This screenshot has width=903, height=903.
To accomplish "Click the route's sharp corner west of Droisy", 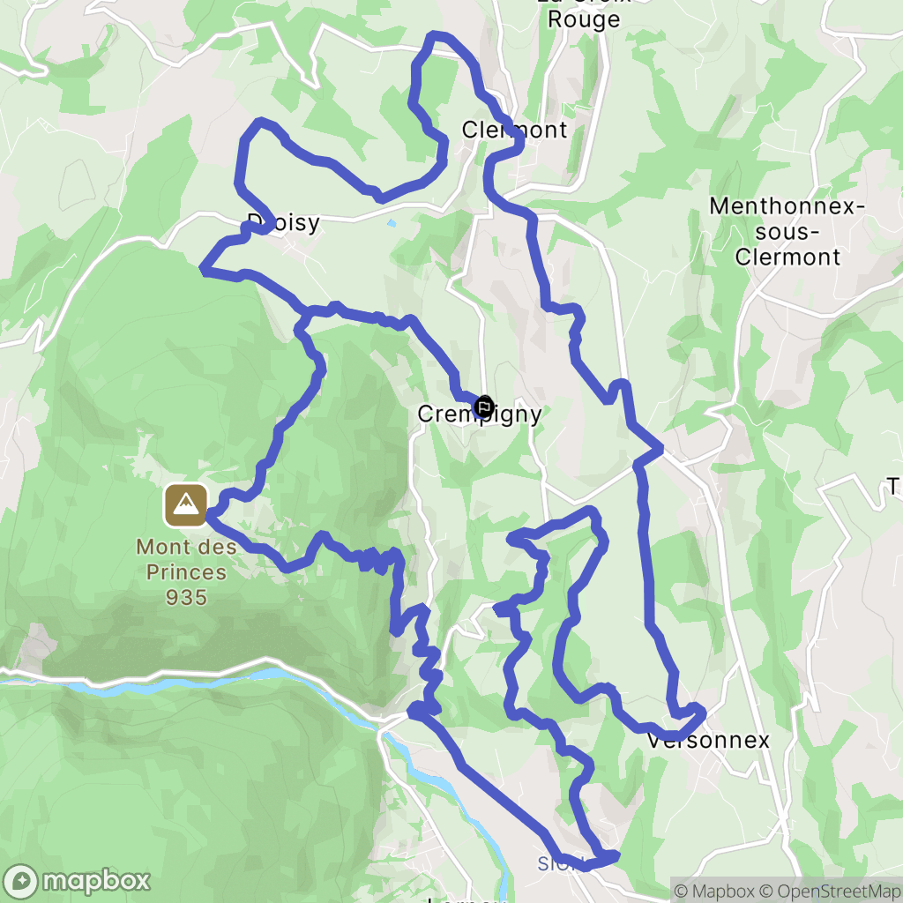I will [x=204, y=268].
